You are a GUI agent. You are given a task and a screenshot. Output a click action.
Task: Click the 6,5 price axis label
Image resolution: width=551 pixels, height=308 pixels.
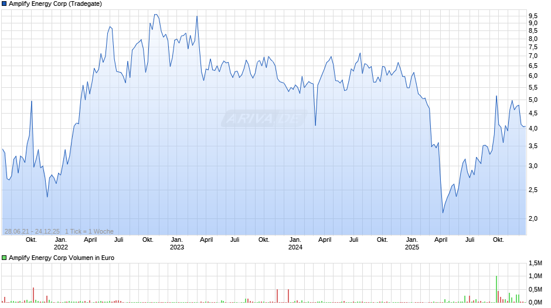pyautogui.click(x=533, y=66)
